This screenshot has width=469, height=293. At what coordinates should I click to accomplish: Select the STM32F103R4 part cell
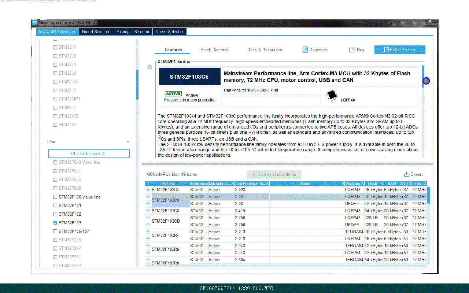(x=171, y=235)
